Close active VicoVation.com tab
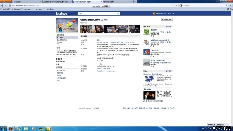 [x=102, y=2]
